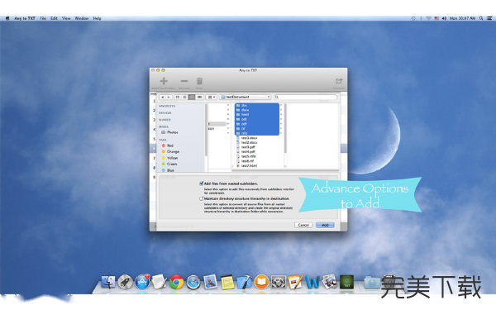Click the Remove minus toolbar icon
The height and width of the screenshot is (310, 496).
[184, 81]
